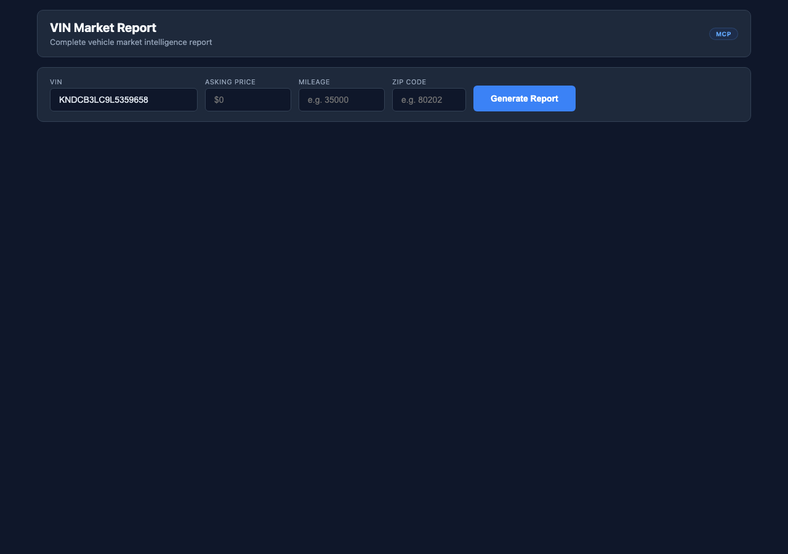Viewport: 788px width, 554px height.
Task: Focus the input with e.g. 80202 placeholder
Action: tap(428, 99)
